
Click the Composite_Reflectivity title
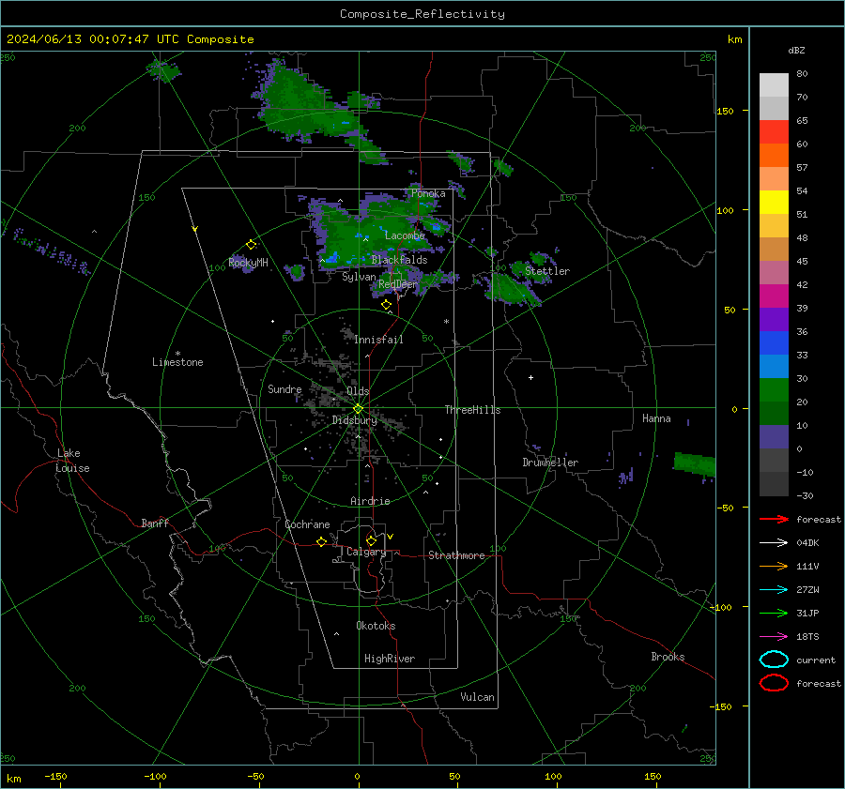[422, 14]
